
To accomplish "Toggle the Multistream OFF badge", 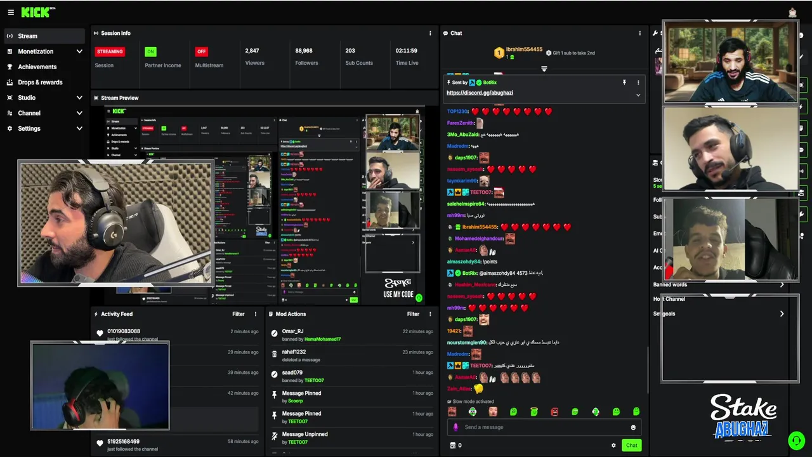I will (x=201, y=51).
